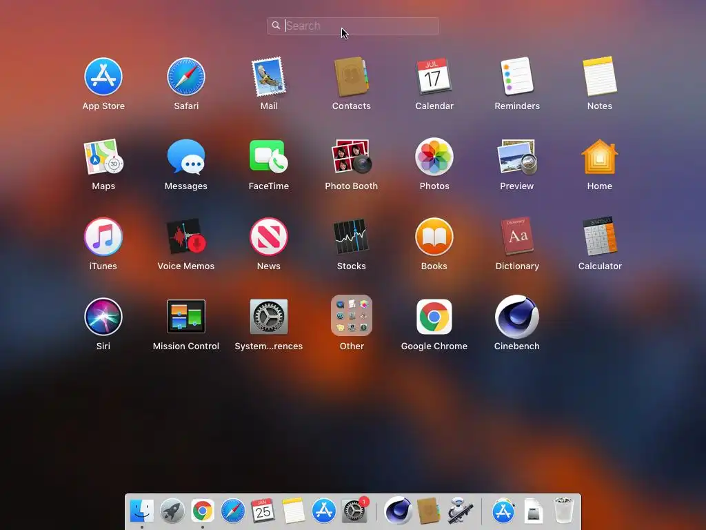This screenshot has width=706, height=530.
Task: Open System Preferences with badge in Dock
Action: (x=354, y=511)
